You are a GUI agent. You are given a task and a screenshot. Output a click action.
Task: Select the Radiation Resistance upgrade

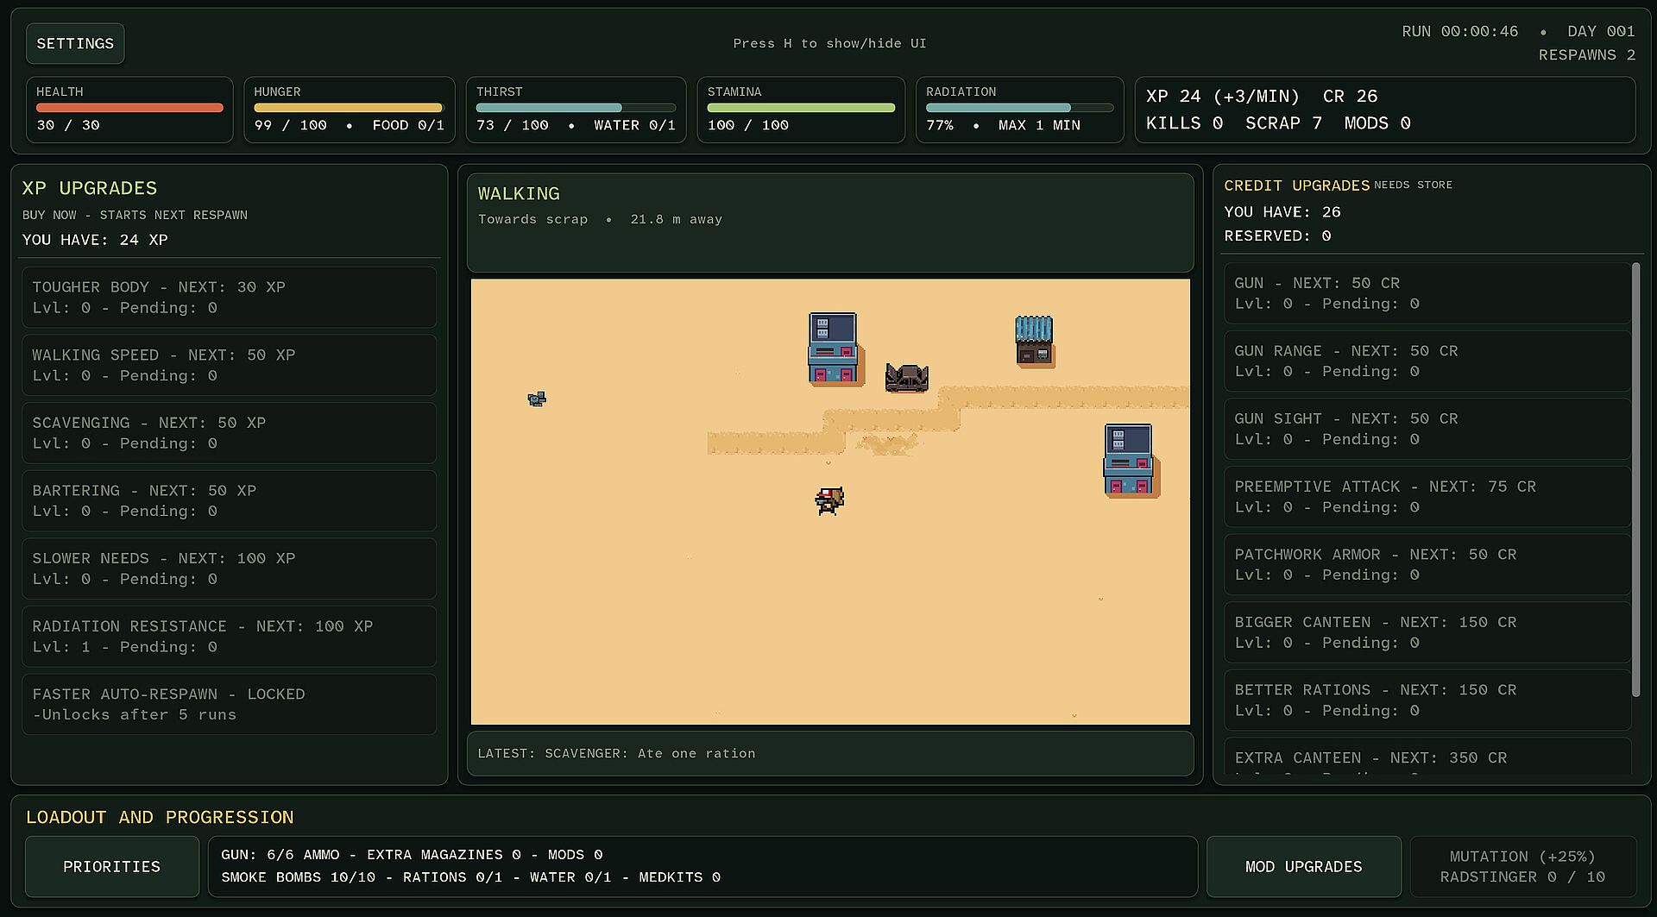click(230, 637)
